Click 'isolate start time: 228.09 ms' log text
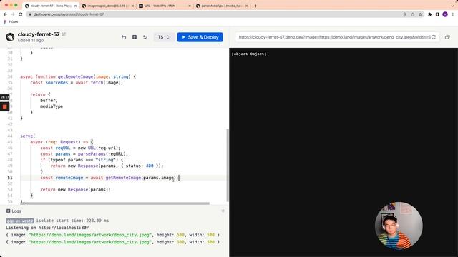The width and height of the screenshot is (458, 257). 72,221
